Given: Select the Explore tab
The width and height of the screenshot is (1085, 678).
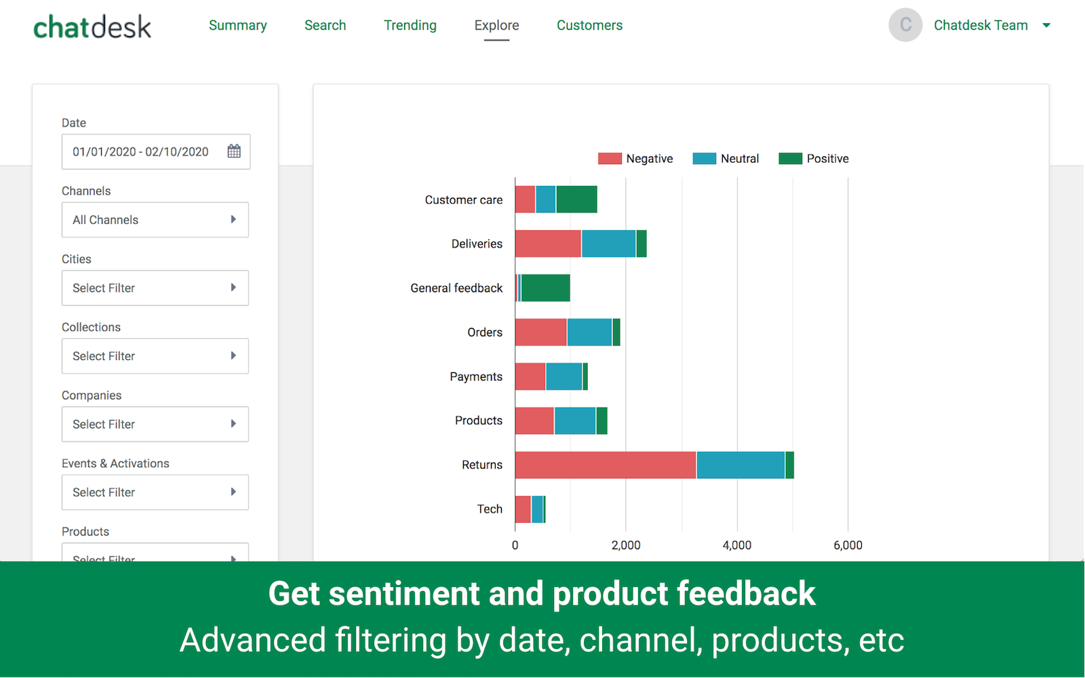Looking at the screenshot, I should tap(496, 25).
